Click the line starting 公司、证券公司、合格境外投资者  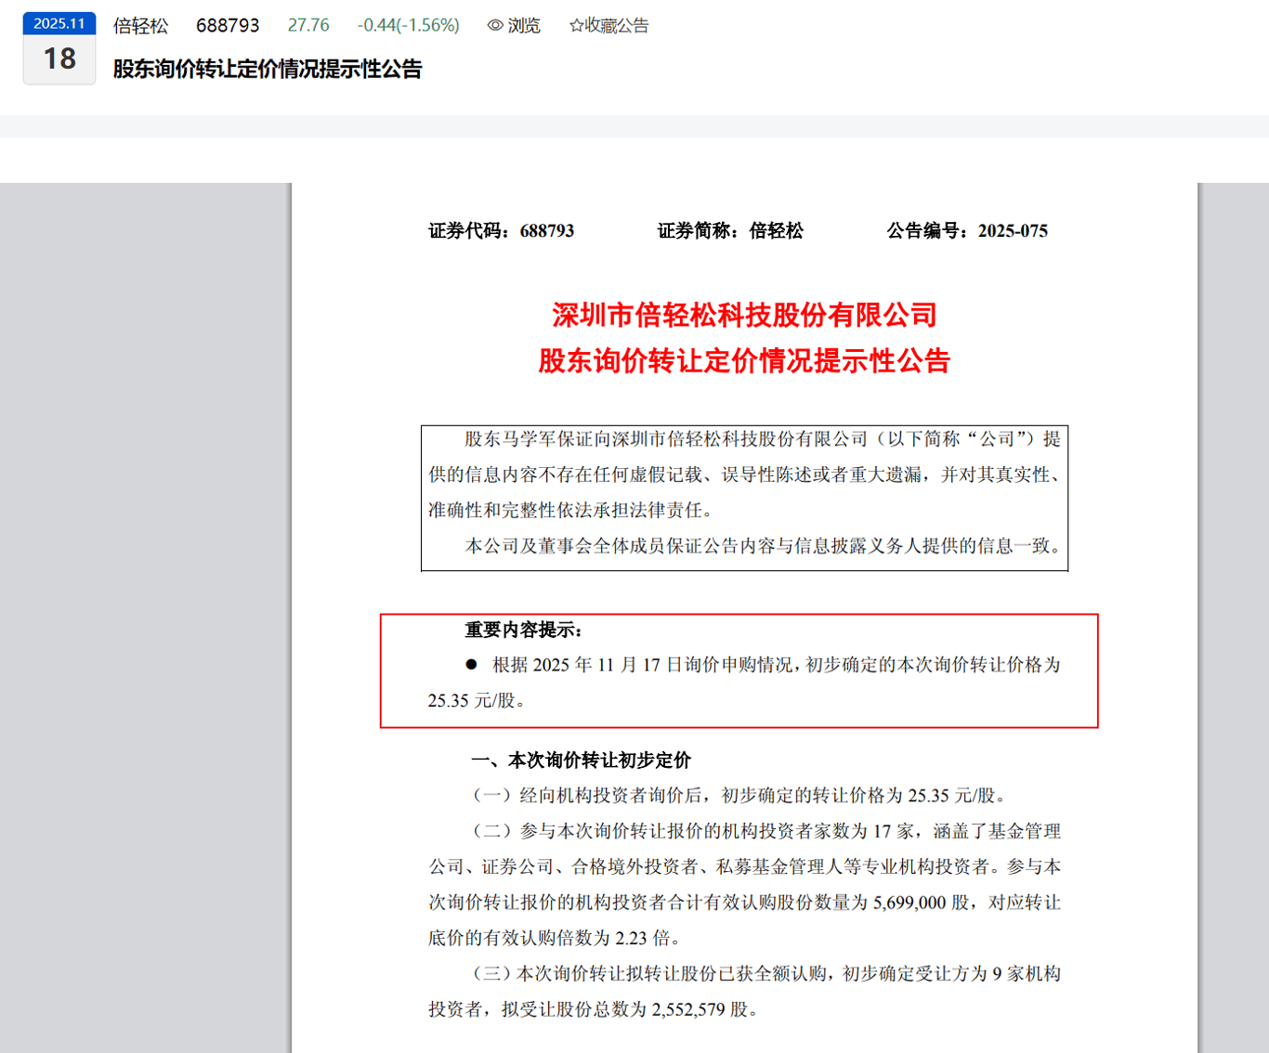tap(744, 867)
